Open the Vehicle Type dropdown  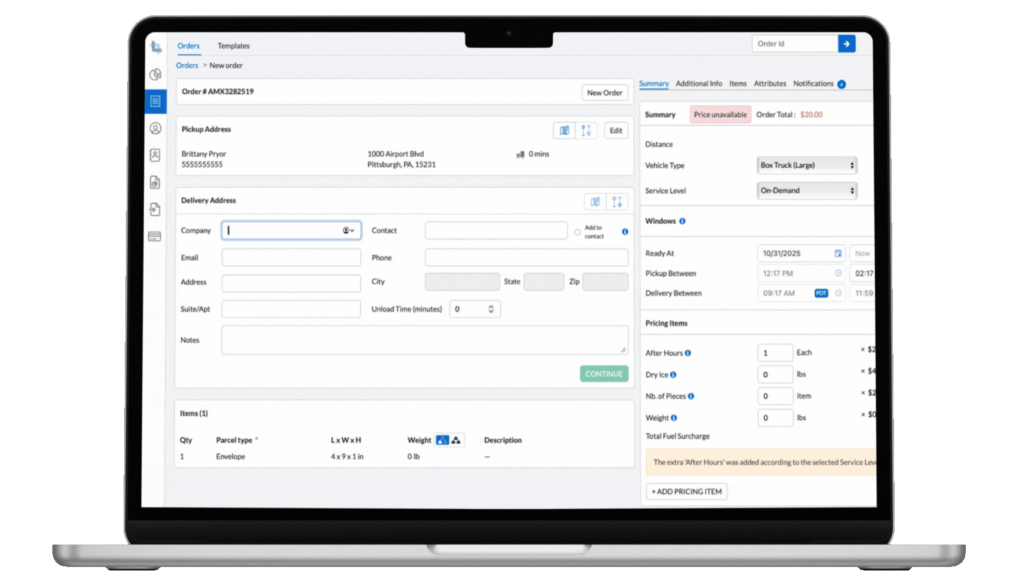click(x=806, y=165)
